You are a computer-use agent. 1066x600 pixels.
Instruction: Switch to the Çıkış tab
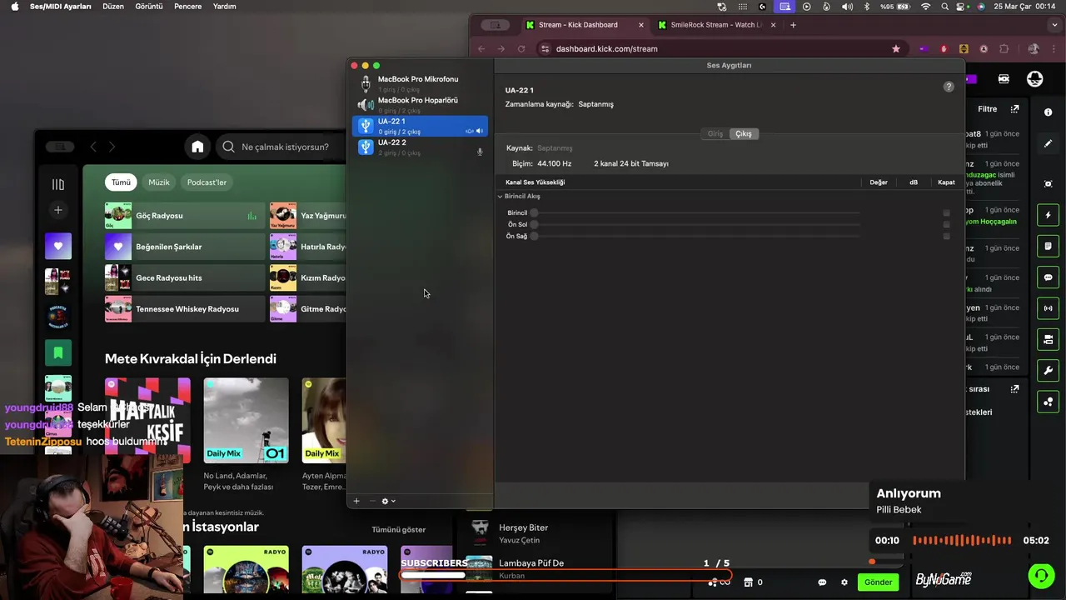click(x=744, y=133)
